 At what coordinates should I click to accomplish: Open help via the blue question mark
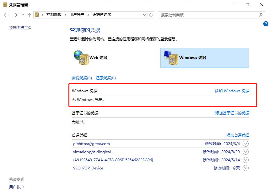(x=266, y=24)
